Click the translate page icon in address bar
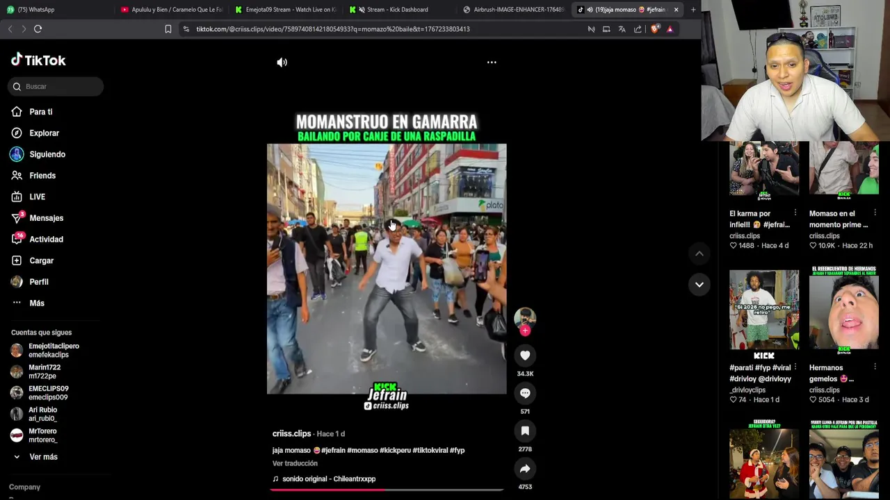Screen dimensions: 890x500 click(622, 29)
